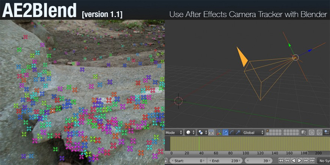Play the animation forward
Image resolution: width=330 pixels, height=165 pixels.
pyautogui.click(x=300, y=161)
